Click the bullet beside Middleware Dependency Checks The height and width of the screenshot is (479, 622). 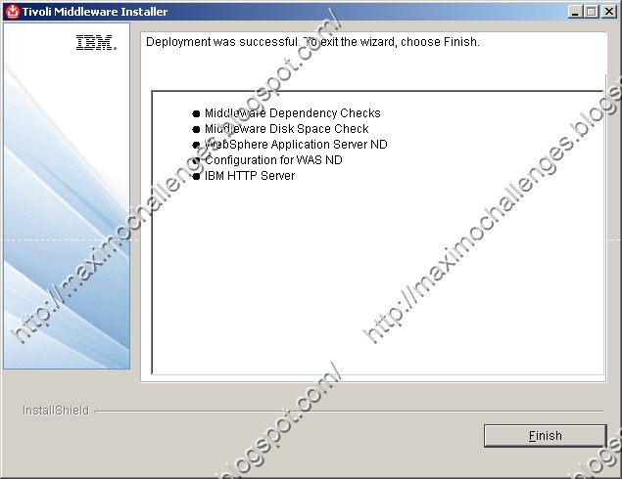pyautogui.click(x=196, y=114)
